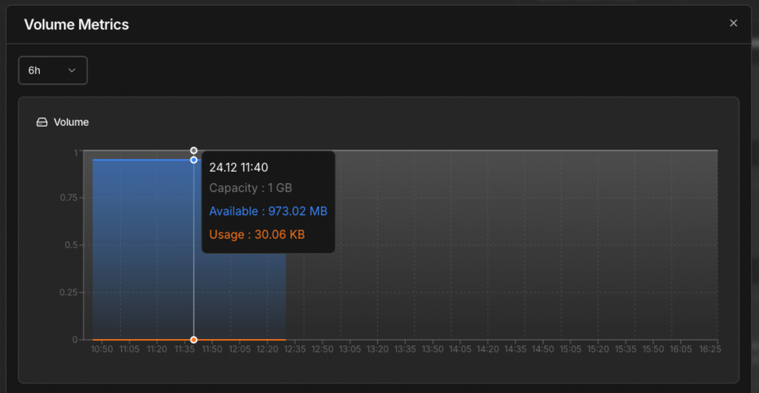Click the Volume Metrics title text
The image size is (759, 393).
(76, 25)
